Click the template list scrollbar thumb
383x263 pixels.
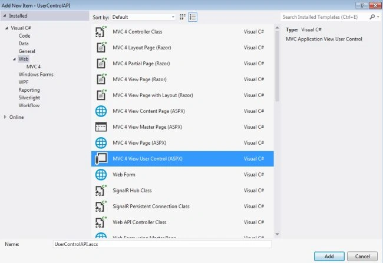pos(277,66)
